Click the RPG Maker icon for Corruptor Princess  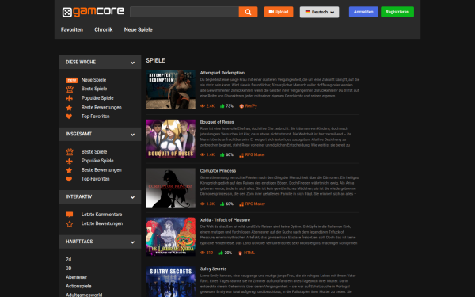(x=241, y=204)
